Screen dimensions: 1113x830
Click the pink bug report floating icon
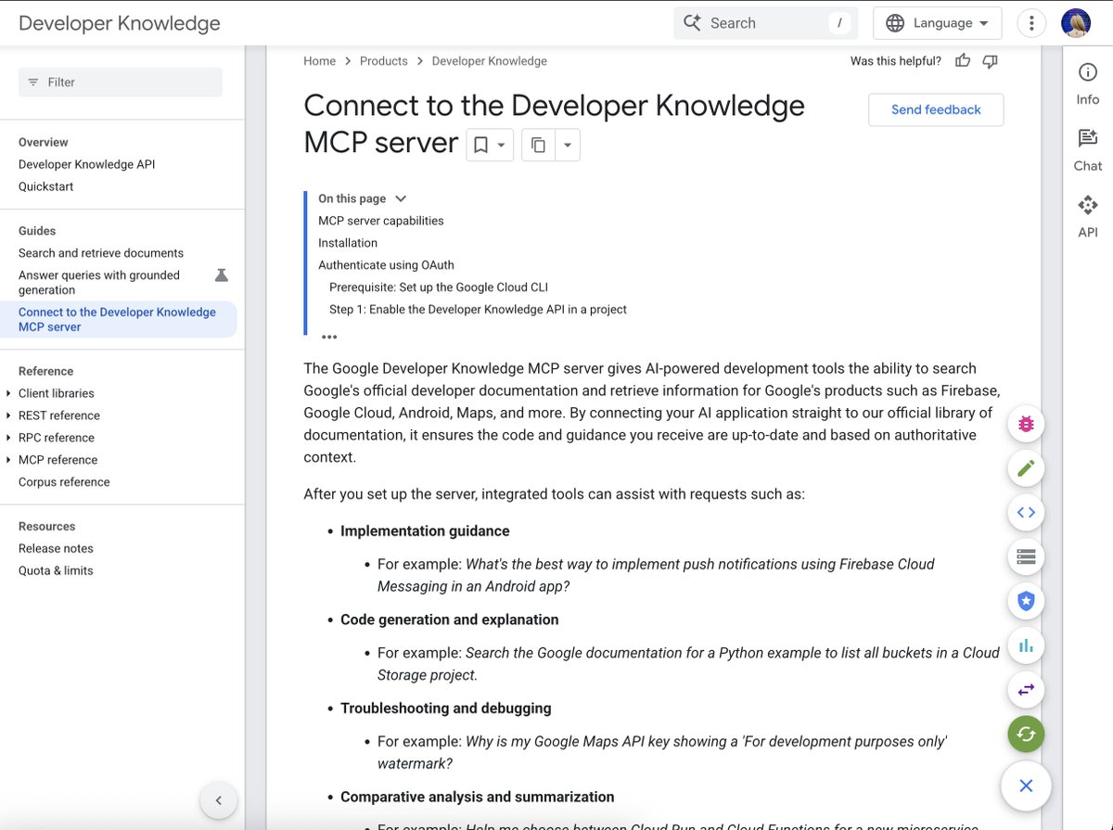click(1026, 424)
